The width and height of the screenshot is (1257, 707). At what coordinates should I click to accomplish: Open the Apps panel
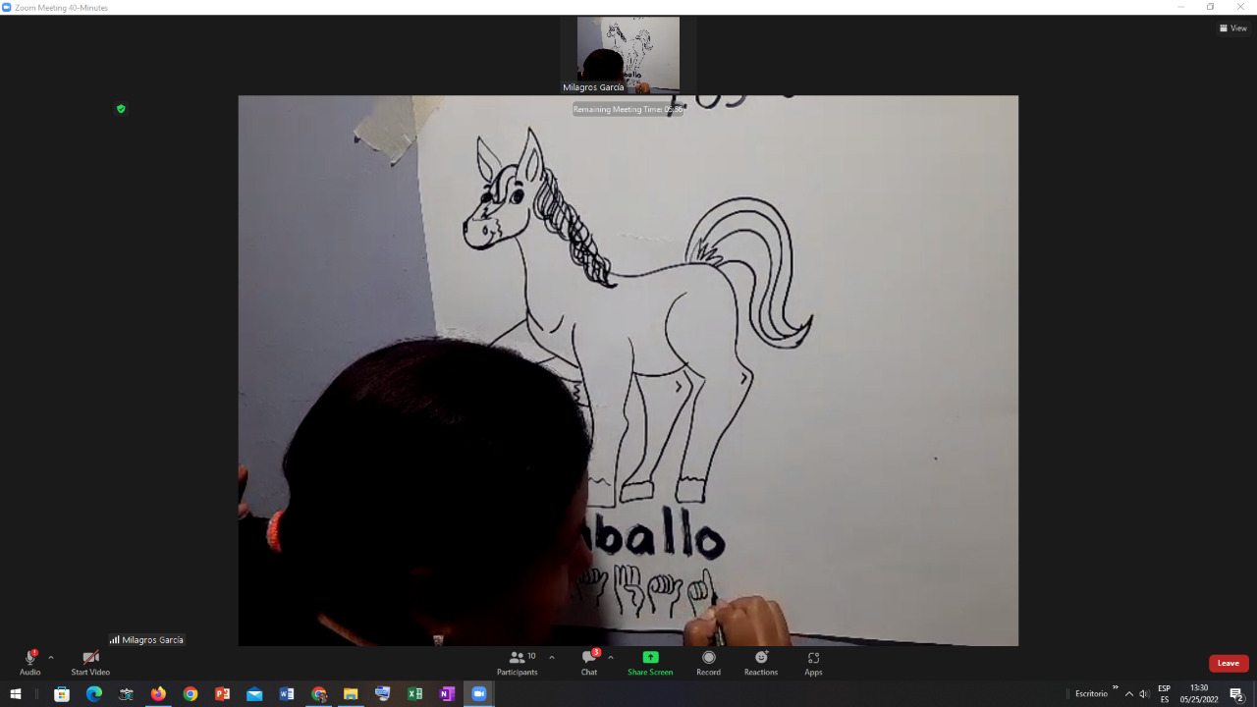coord(813,663)
